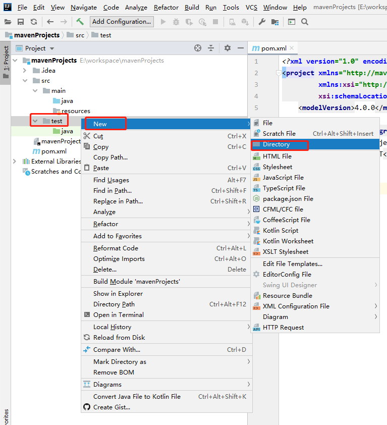
Task: Open the VCS menu
Action: 251,7
